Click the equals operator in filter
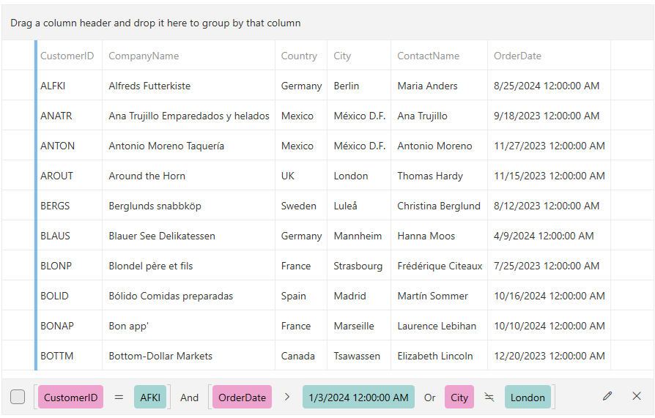 [119, 398]
